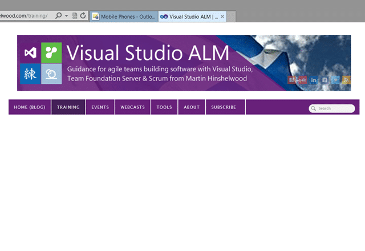This screenshot has height=251, width=365.
Task: Click the Visual Studio ALM banner title
Action: tap(148, 53)
